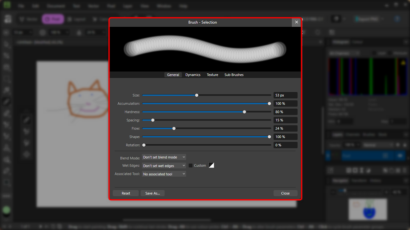Click the Save As... button
This screenshot has width=410, height=230.
[153, 193]
